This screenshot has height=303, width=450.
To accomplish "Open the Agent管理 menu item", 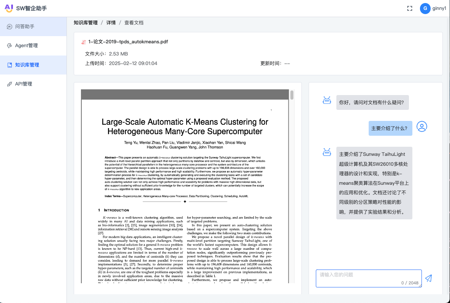I will 26,46.
